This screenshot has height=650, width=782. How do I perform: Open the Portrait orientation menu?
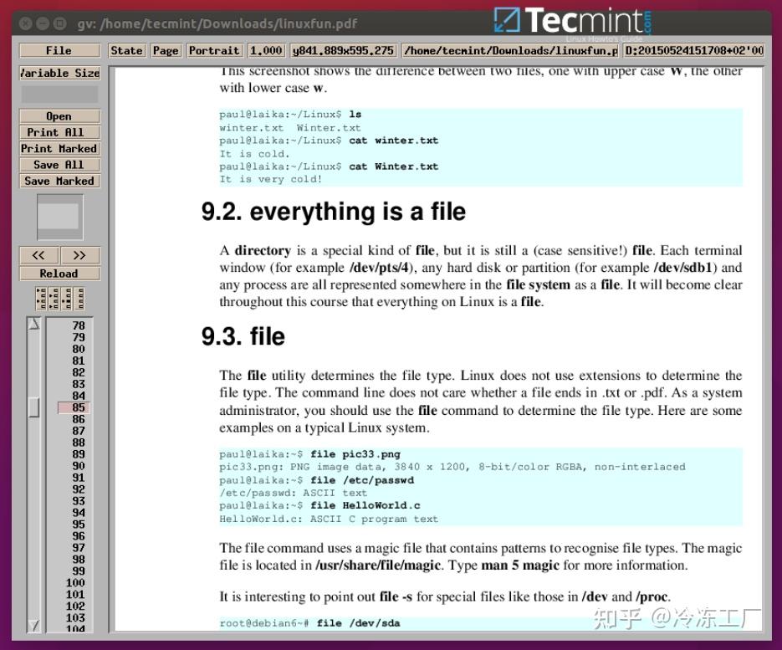tap(214, 50)
